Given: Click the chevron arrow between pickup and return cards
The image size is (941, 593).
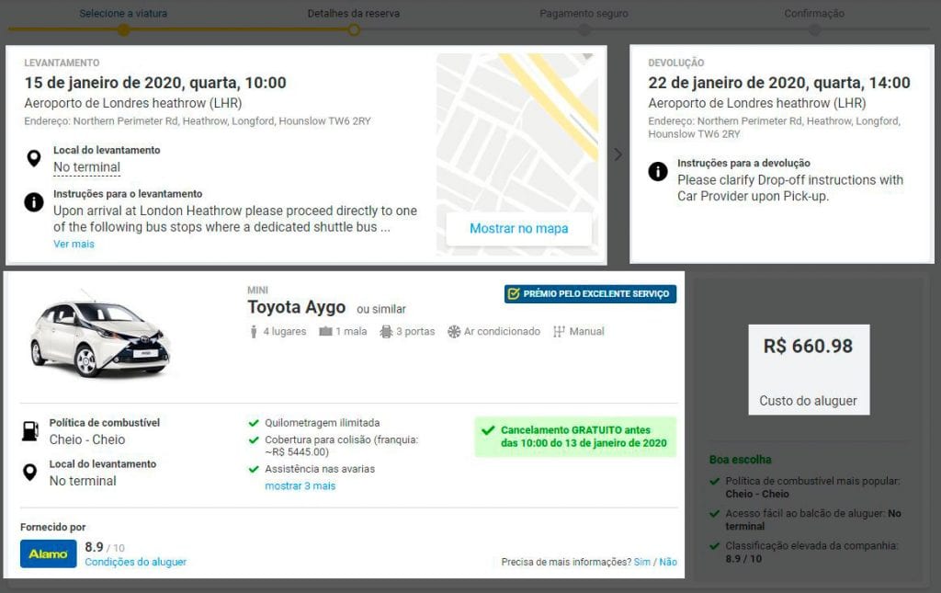Looking at the screenshot, I should coord(618,154).
